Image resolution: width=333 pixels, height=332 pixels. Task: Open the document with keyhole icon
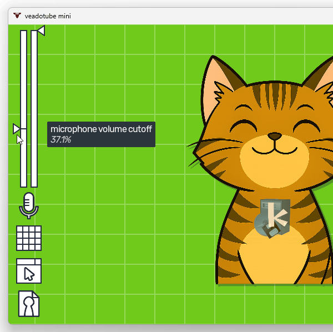(29, 303)
